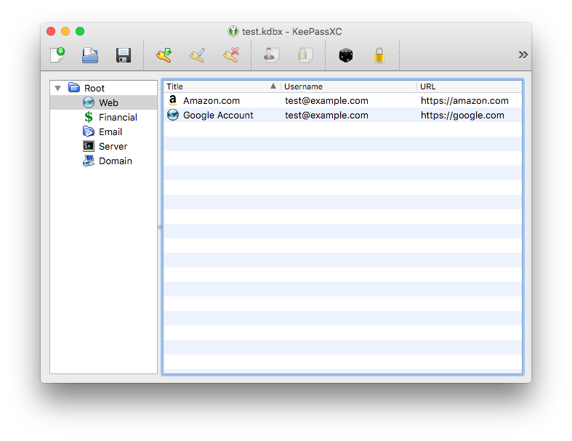Image resolution: width=572 pixels, height=441 pixels.
Task: Copy password to clipboard icon
Action: coord(305,55)
